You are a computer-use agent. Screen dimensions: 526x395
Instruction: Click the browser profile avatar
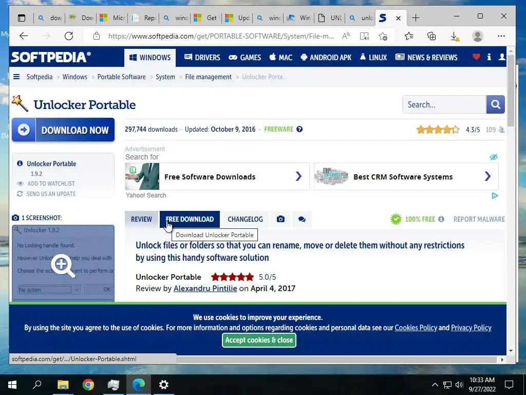point(477,36)
